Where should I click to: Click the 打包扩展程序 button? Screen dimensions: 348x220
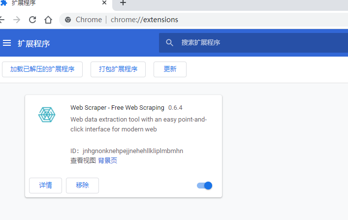tap(118, 69)
